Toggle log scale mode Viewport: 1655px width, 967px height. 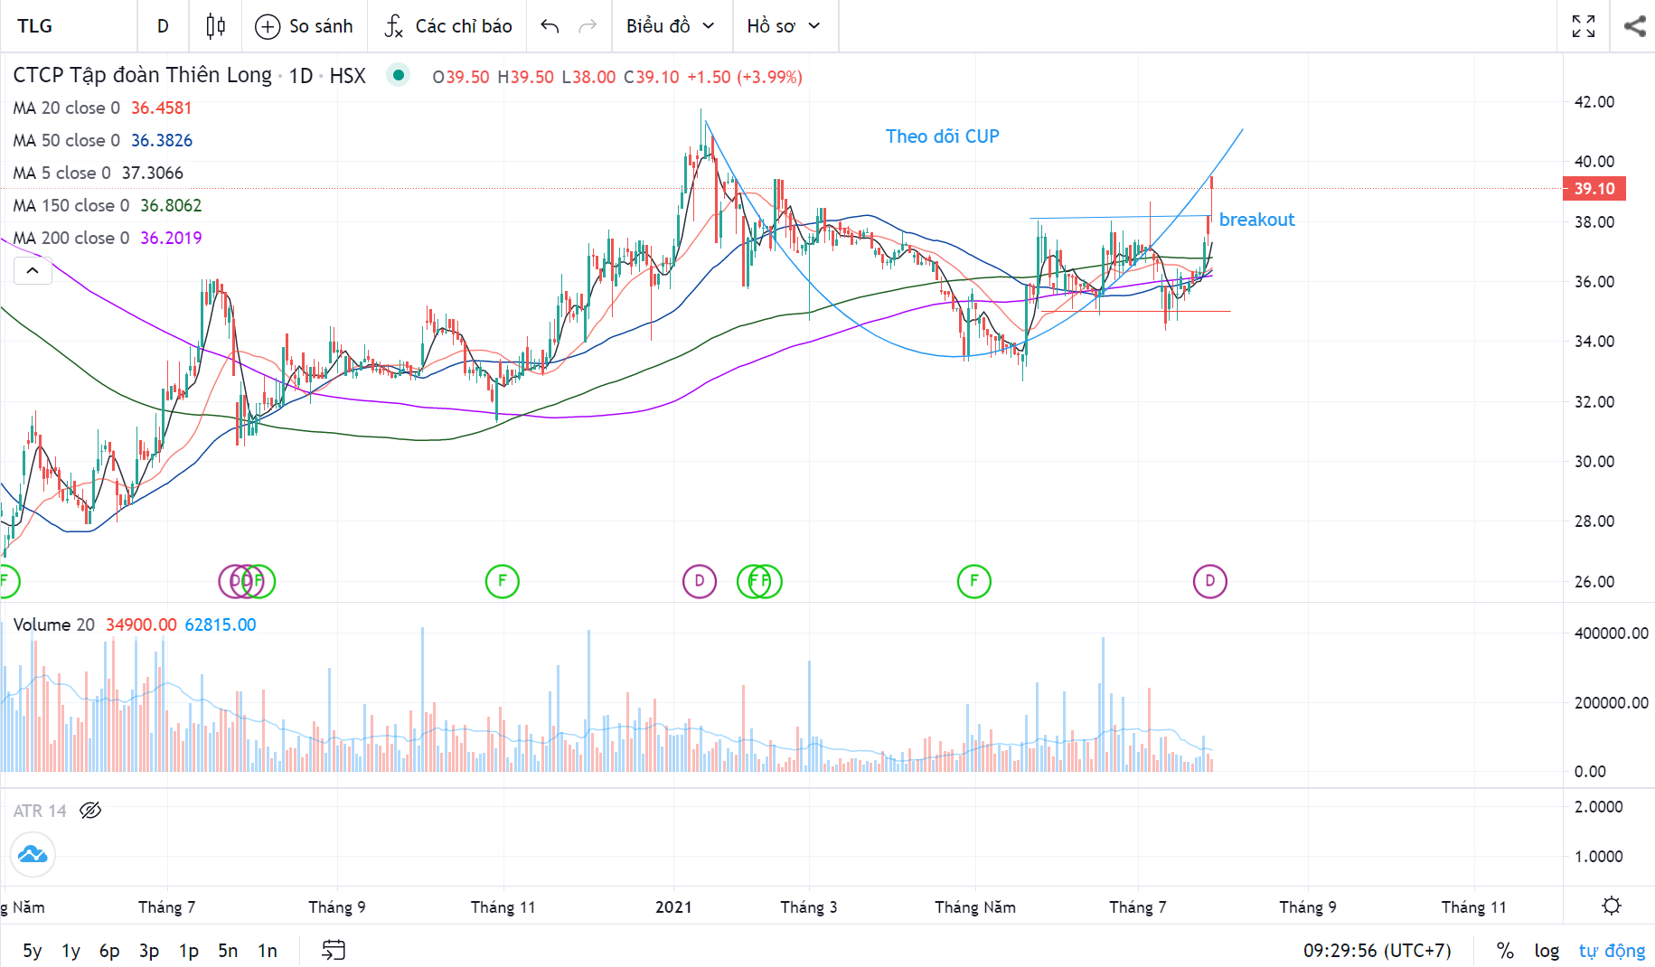1547,951
